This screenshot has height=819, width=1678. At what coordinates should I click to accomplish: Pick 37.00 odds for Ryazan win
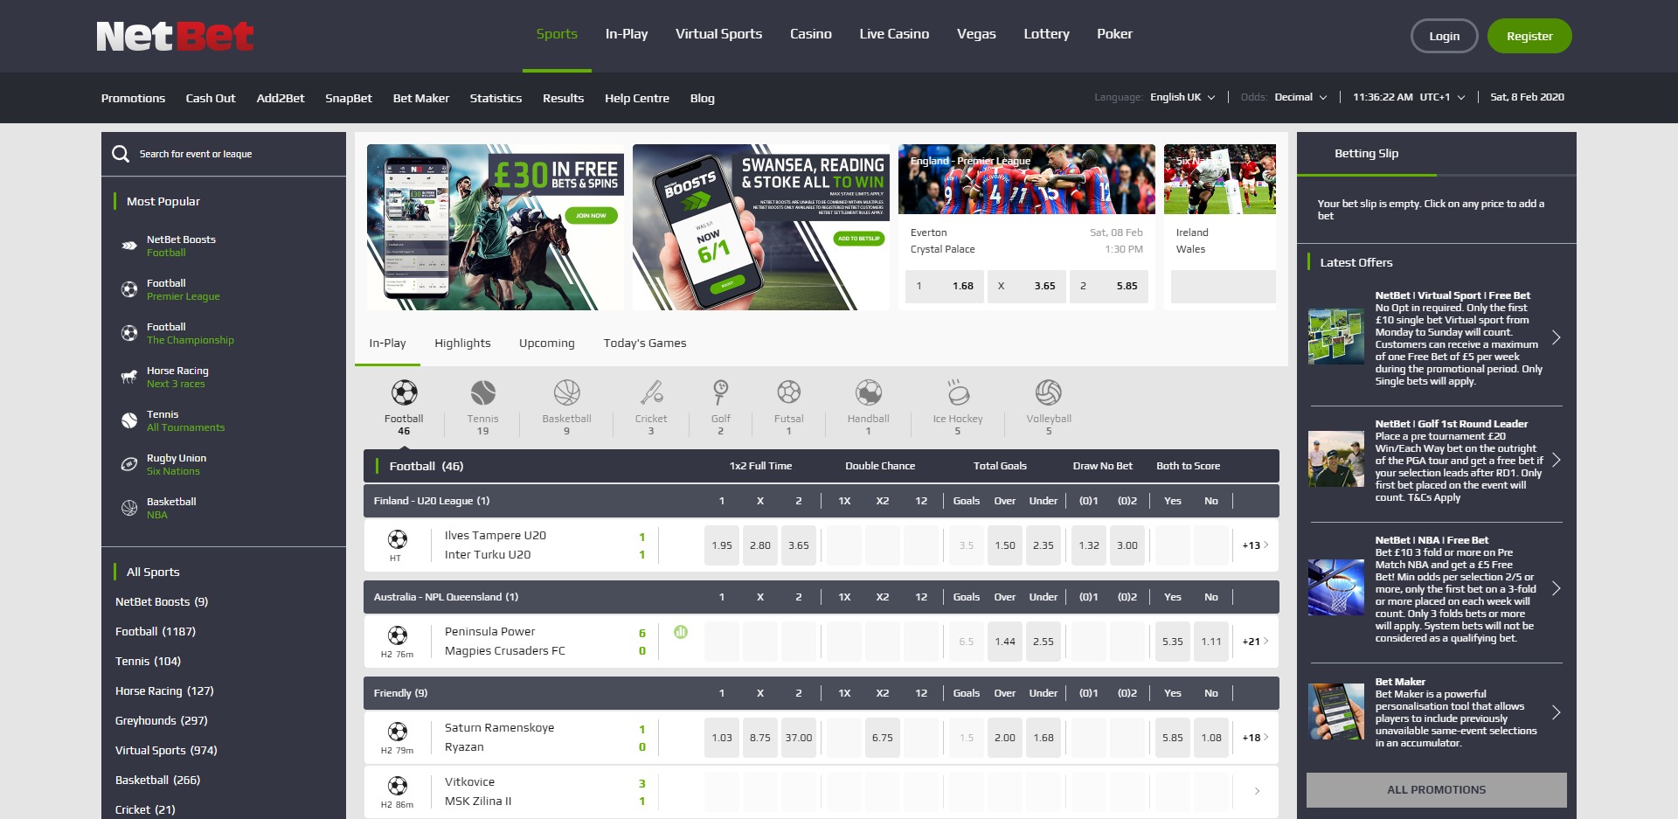(799, 737)
